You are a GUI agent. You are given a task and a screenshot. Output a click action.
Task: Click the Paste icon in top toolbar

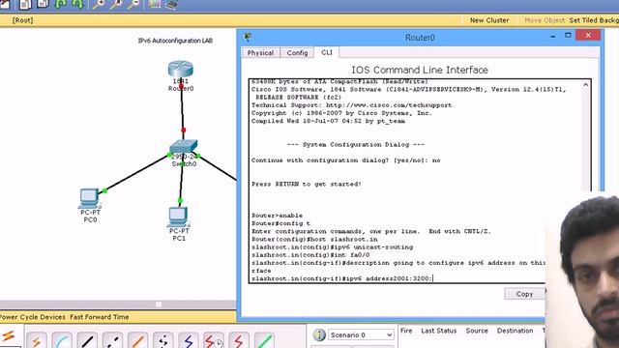click(43, 4)
